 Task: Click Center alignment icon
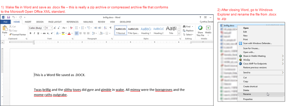coord(81,33)
